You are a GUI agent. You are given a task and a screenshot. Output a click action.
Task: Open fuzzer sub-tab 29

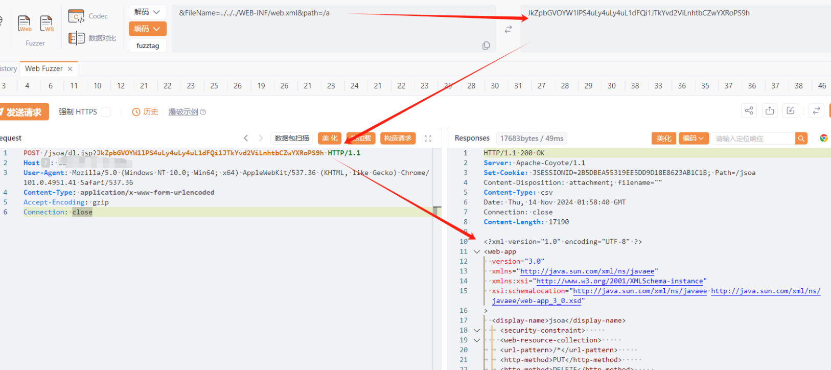click(588, 86)
